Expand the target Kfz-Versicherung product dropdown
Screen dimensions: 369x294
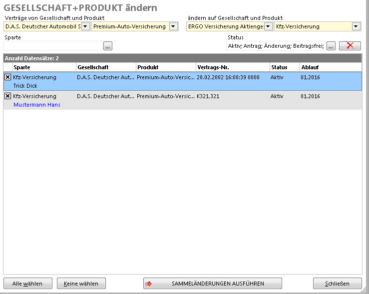356,26
